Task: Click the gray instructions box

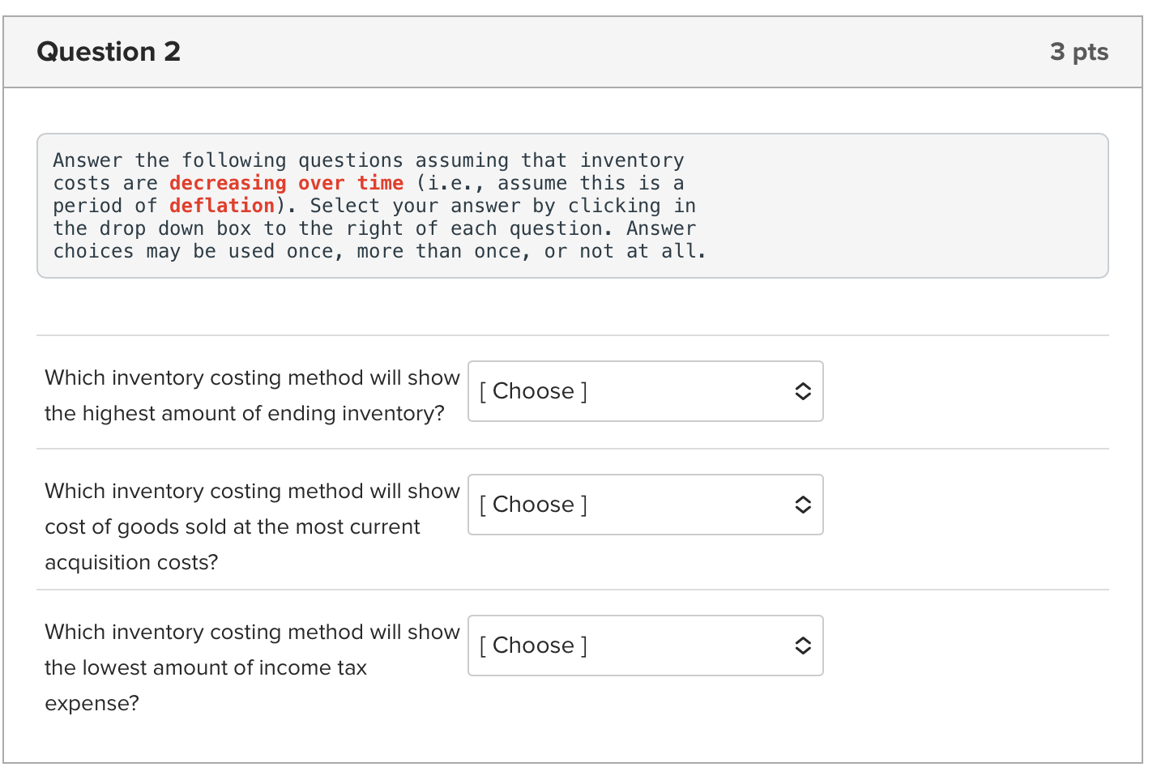Action: (891, 206)
